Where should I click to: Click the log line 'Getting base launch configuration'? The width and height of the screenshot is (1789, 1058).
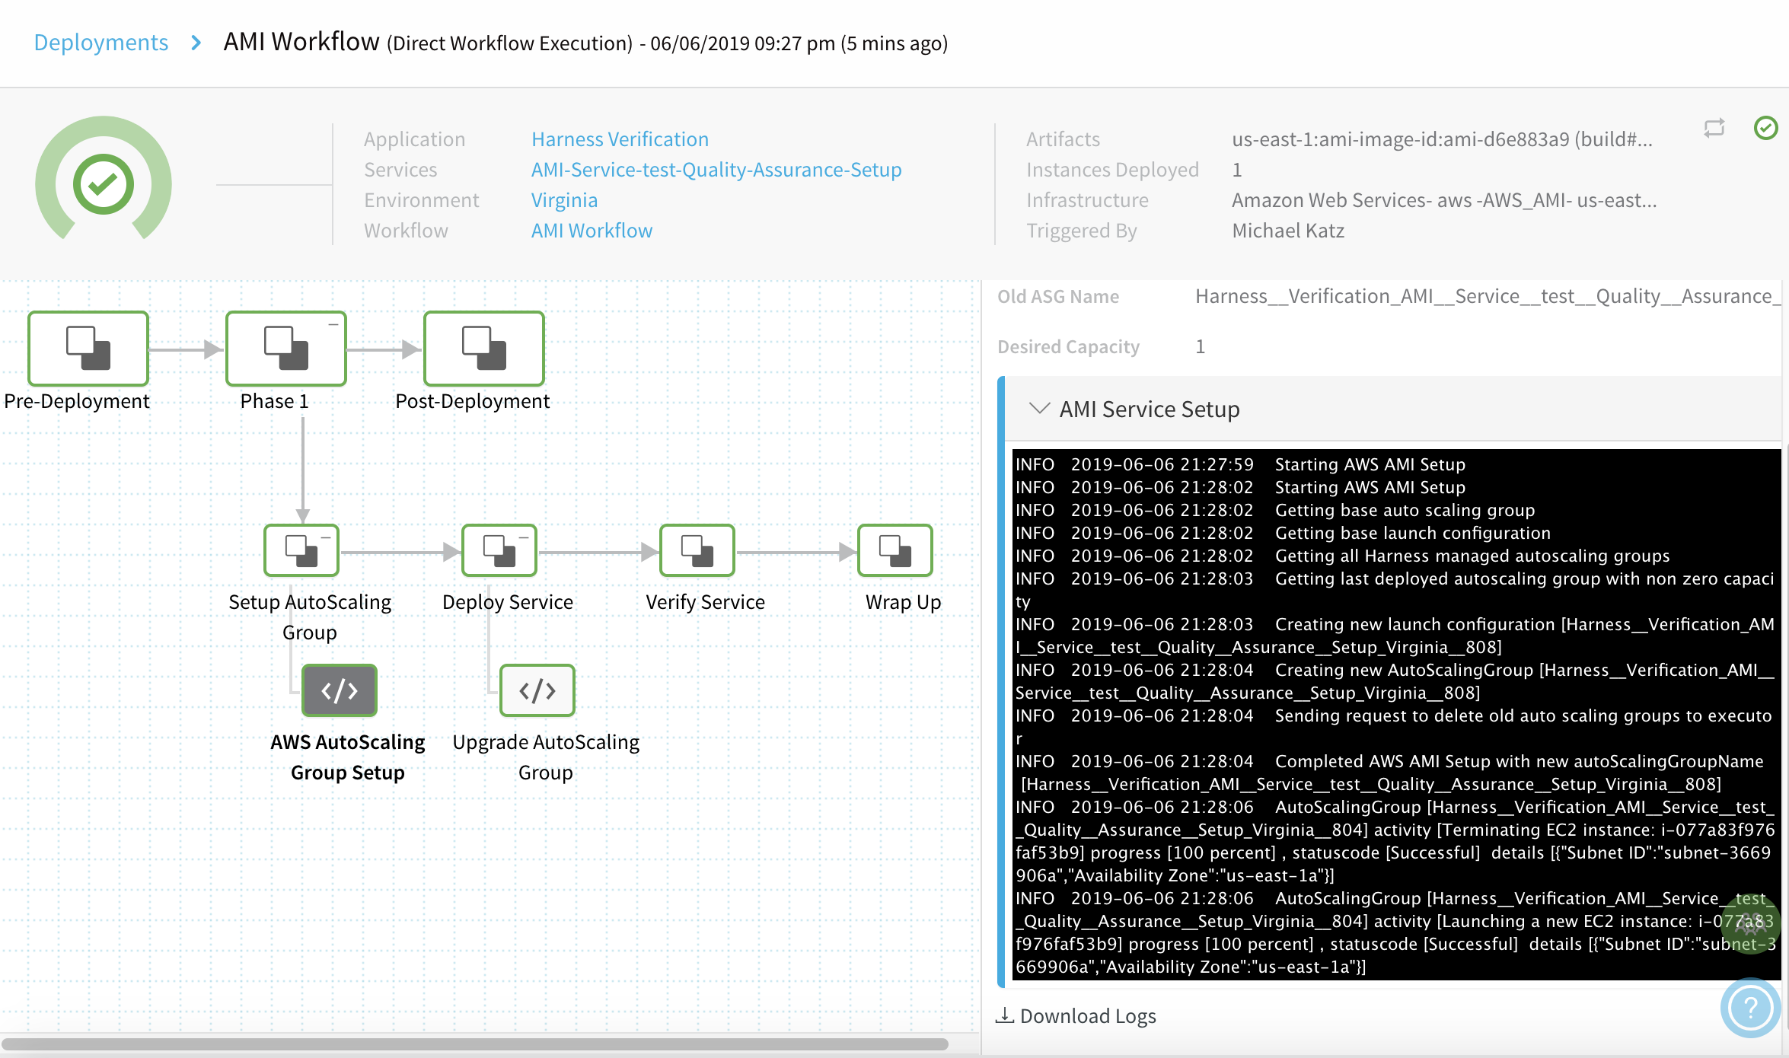(x=1413, y=533)
